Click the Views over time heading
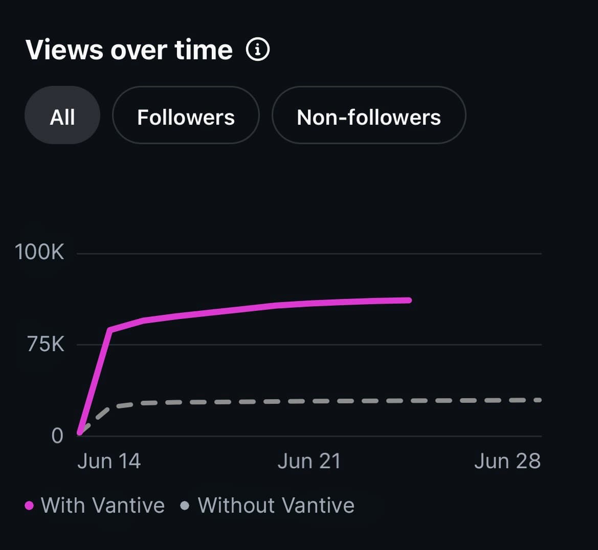Image resolution: width=598 pixels, height=550 pixels. 129,50
